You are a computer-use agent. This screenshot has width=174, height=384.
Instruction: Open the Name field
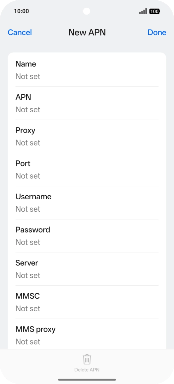[x=87, y=70]
